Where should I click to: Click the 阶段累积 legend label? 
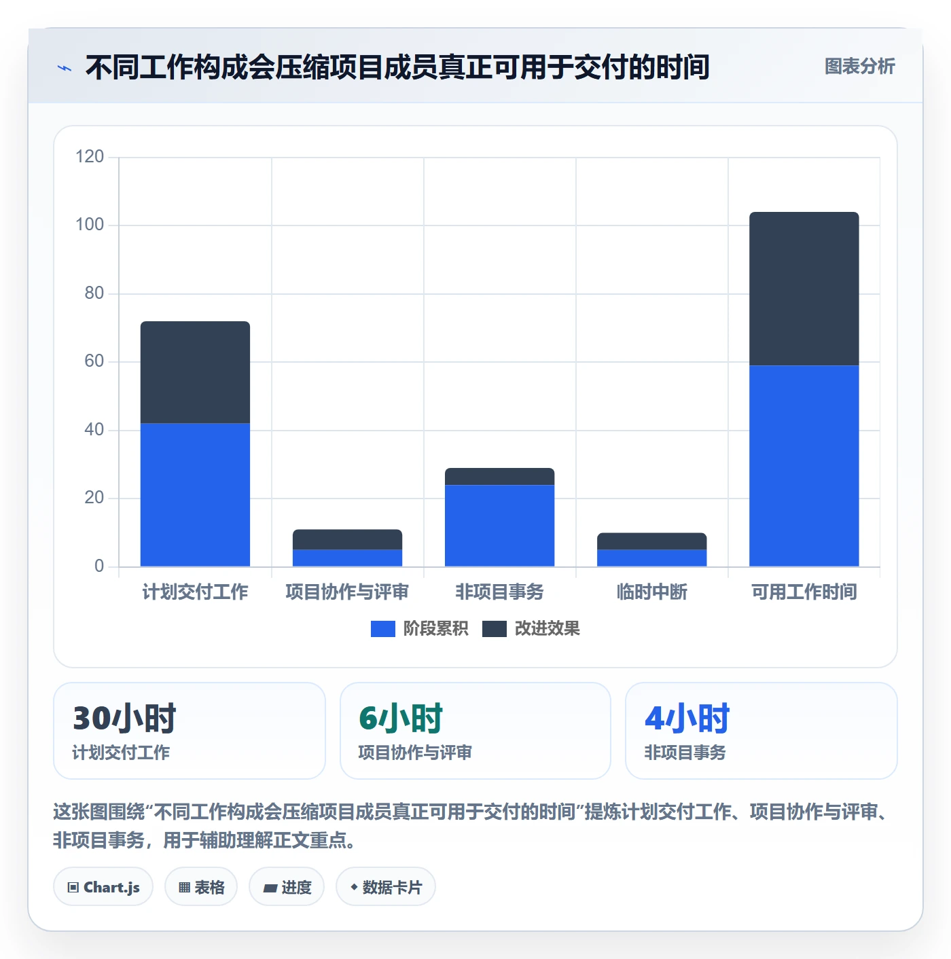(x=435, y=629)
